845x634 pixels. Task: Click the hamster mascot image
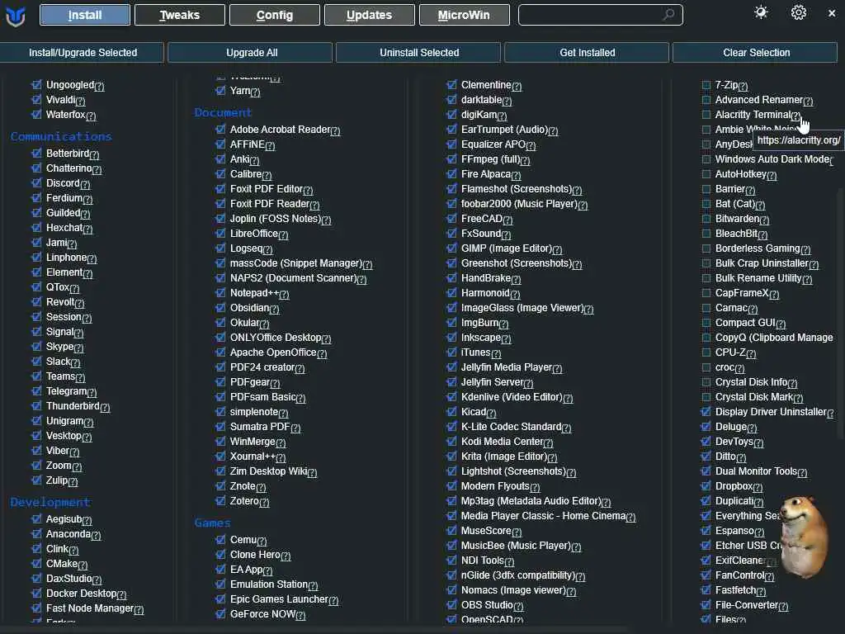tap(803, 537)
